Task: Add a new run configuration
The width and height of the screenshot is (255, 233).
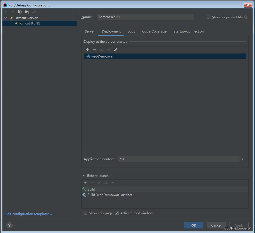Action: pos(6,12)
